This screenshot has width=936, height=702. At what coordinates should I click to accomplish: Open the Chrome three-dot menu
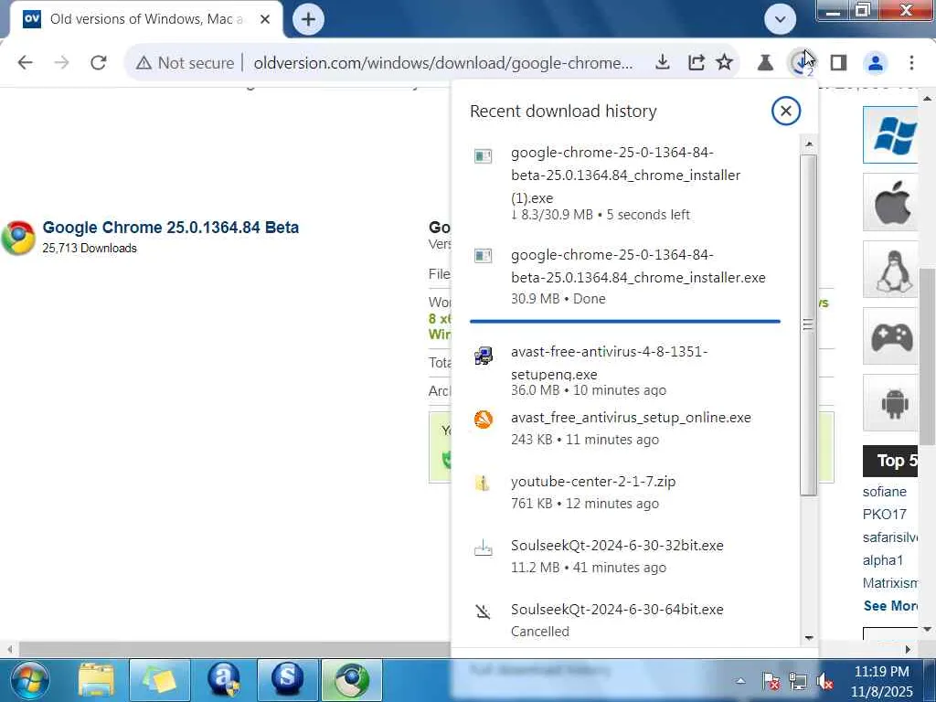pos(911,63)
